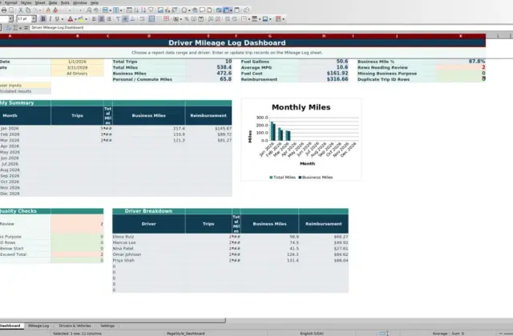Screen dimensions: 513x336
Task: Open the Function Wizard in formula bar
Action: pyautogui.click(x=9, y=28)
